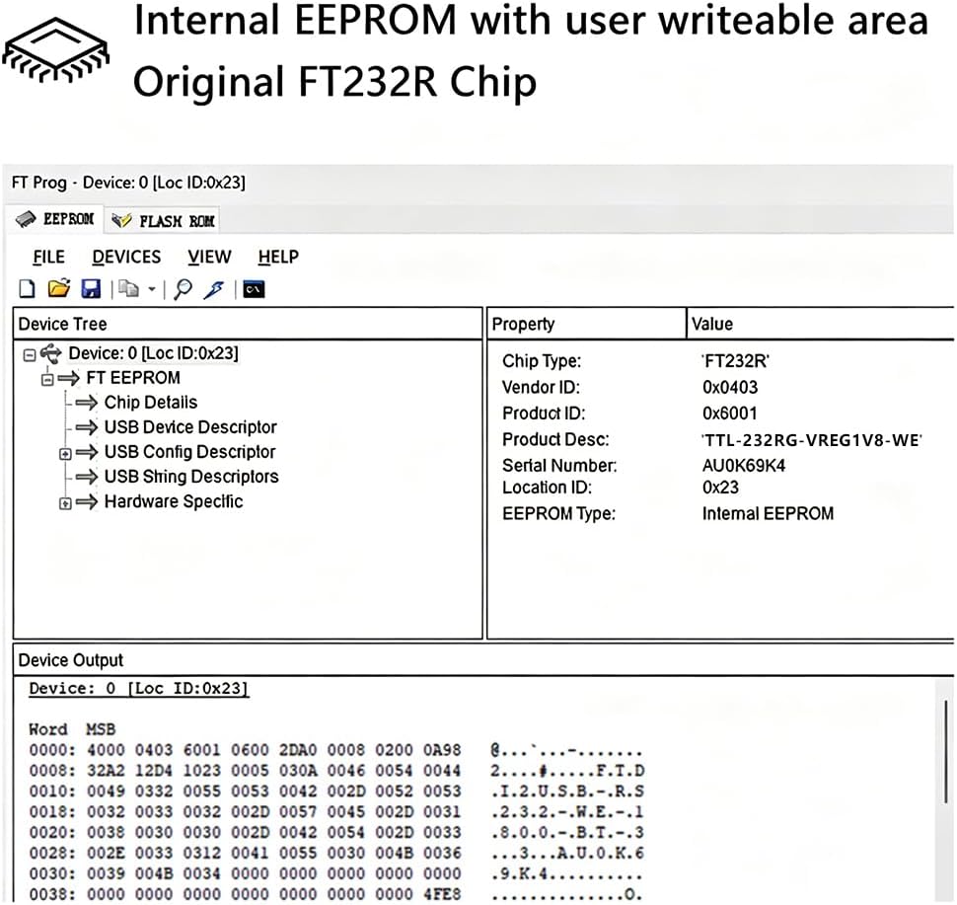The image size is (957, 905).
Task: Click the arrow icon beside USB String Descriptors
Action: coord(87,477)
